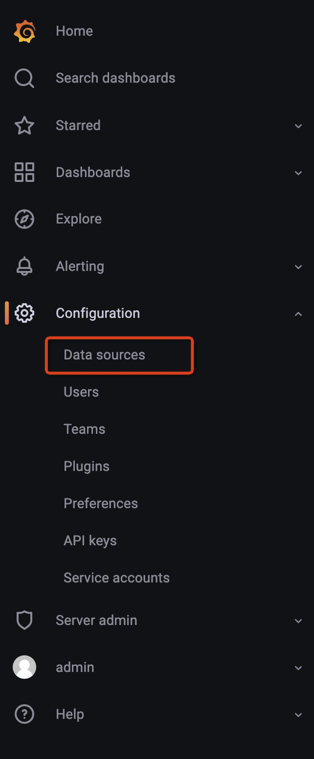This screenshot has width=314, height=759.
Task: Click the Grafana logo icon
Action: click(x=24, y=31)
